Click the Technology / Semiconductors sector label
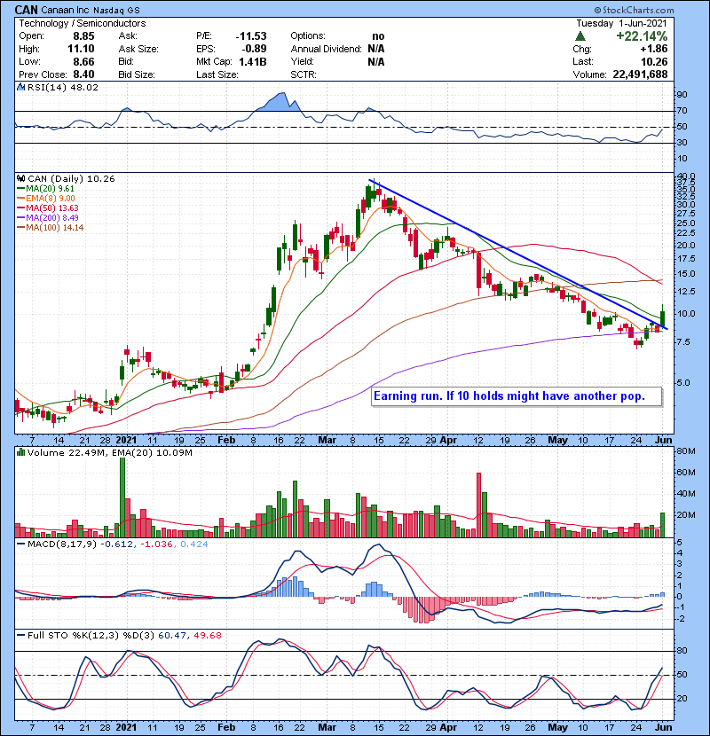Viewport: 710px width, 736px height. (x=83, y=23)
